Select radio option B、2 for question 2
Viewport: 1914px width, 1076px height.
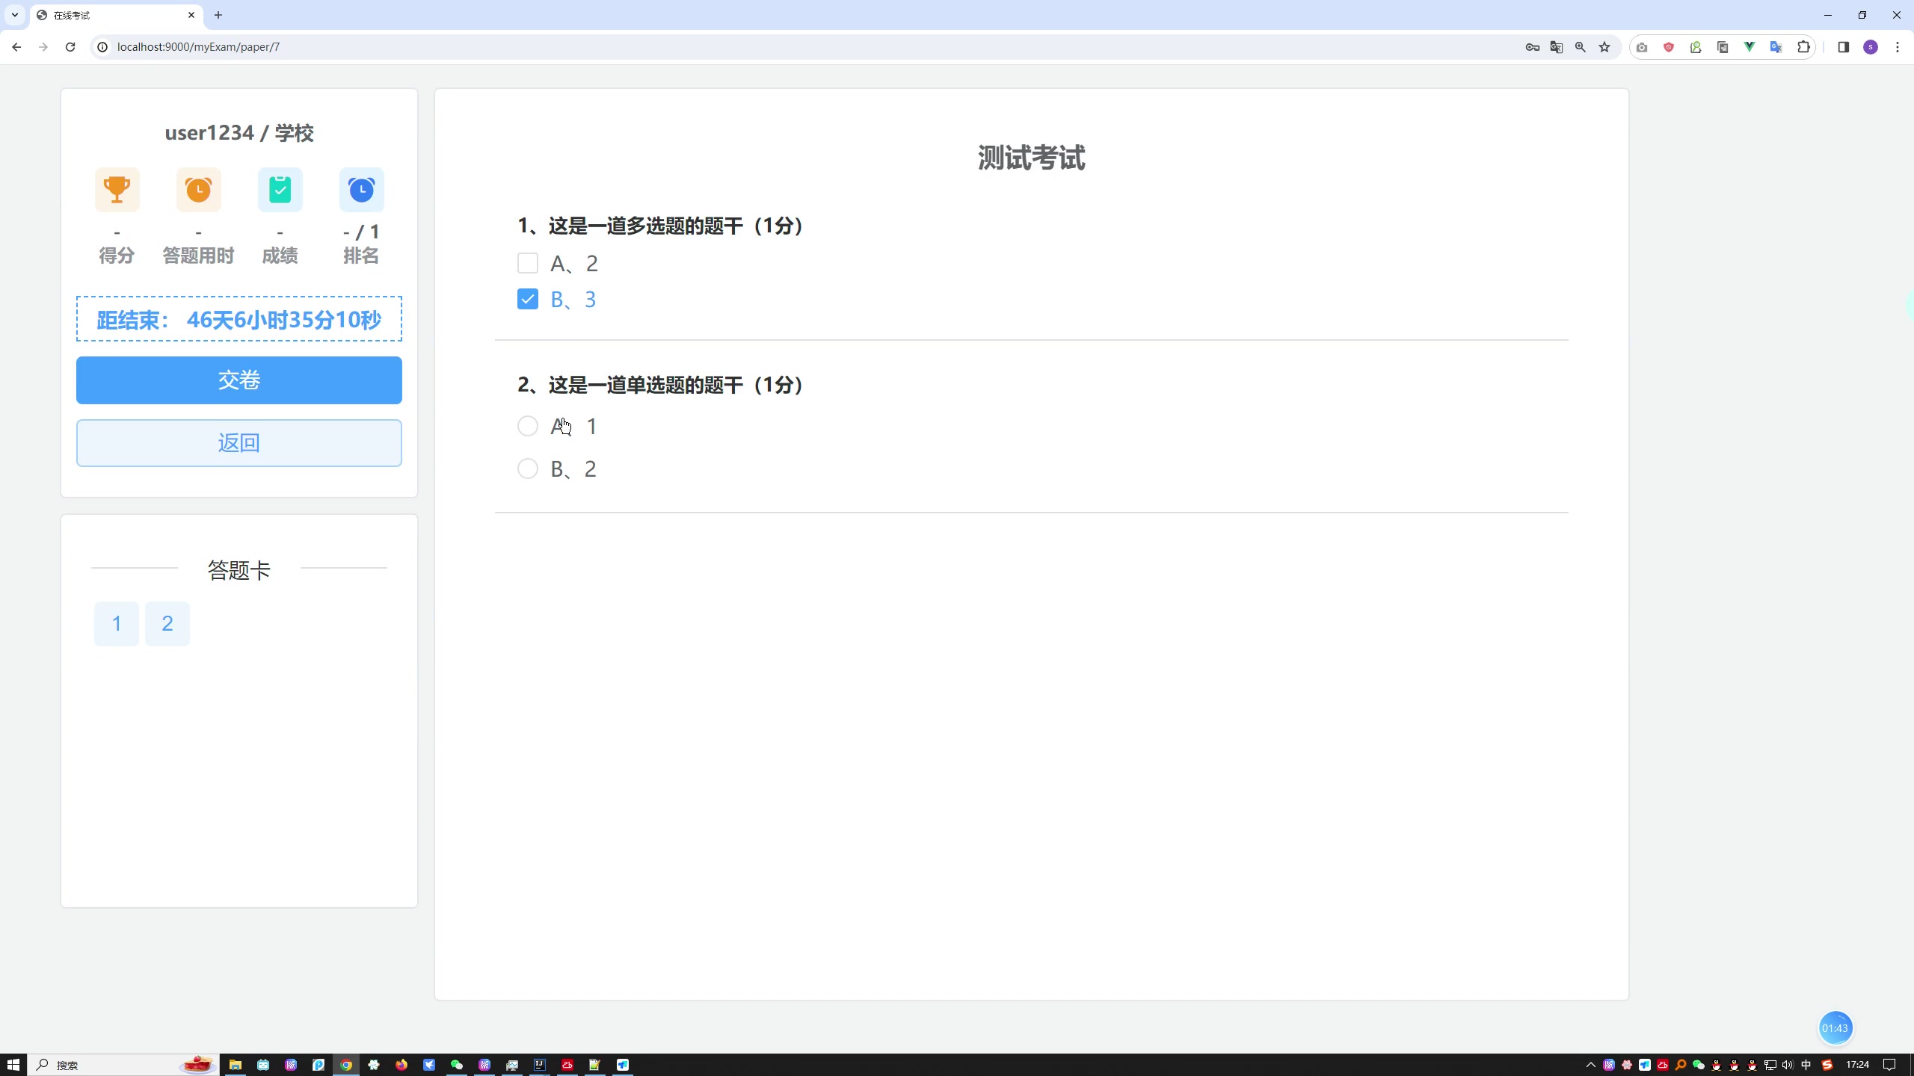click(x=528, y=469)
